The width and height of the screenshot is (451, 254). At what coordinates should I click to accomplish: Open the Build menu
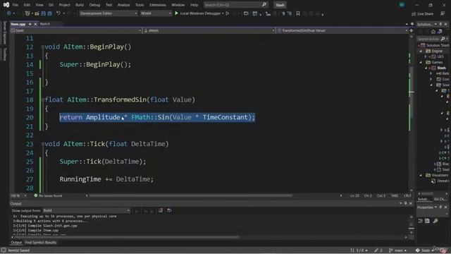pyautogui.click(x=80, y=5)
